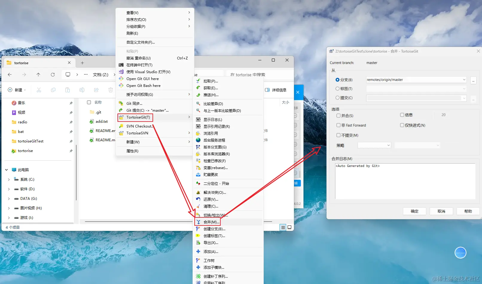Click the Stash changes (贮藏更改) icon

(x=198, y=174)
